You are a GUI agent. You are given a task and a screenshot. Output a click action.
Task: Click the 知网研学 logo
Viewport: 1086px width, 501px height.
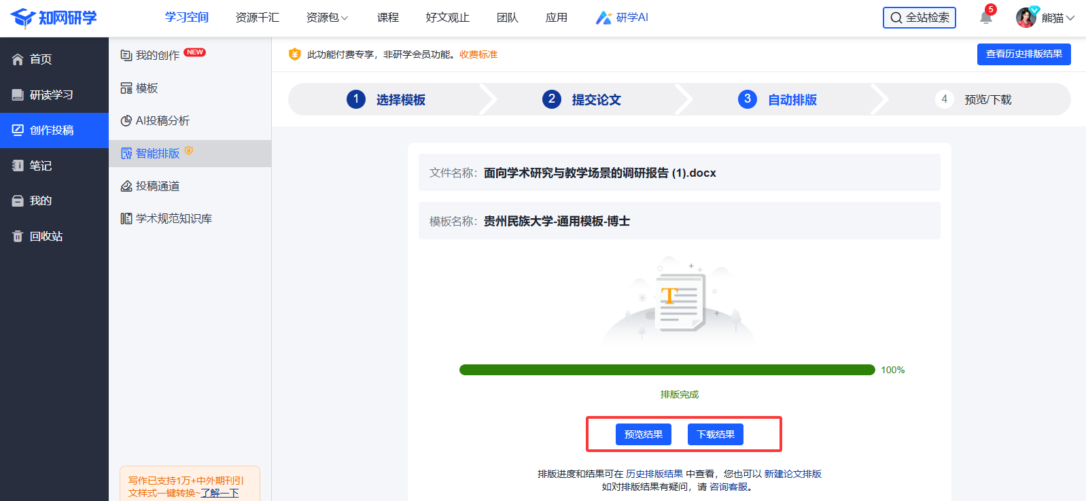(x=54, y=18)
